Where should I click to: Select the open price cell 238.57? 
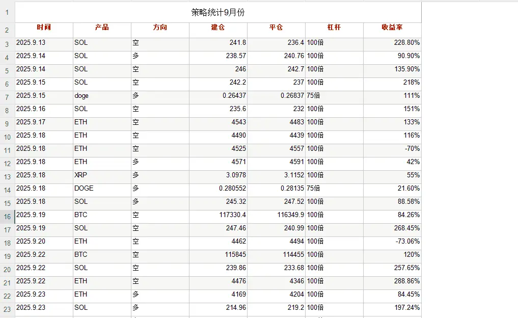pyautogui.click(x=219, y=58)
